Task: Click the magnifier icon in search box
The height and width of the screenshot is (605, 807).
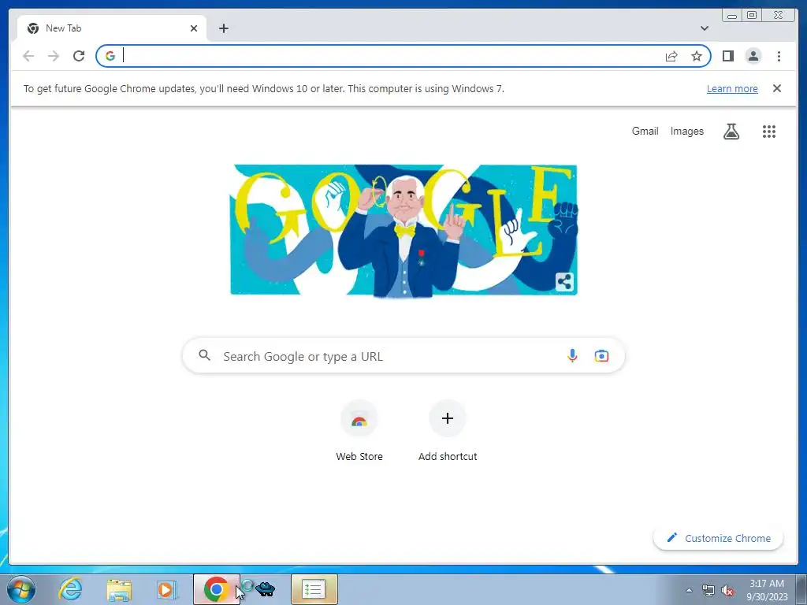Action: pos(204,355)
